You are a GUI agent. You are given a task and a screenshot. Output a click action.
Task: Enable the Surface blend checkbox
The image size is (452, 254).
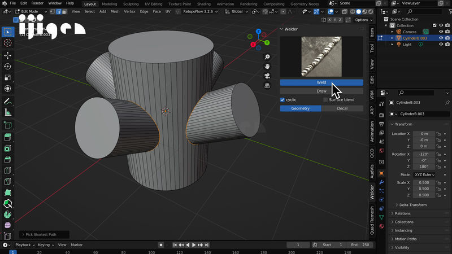pos(325,100)
